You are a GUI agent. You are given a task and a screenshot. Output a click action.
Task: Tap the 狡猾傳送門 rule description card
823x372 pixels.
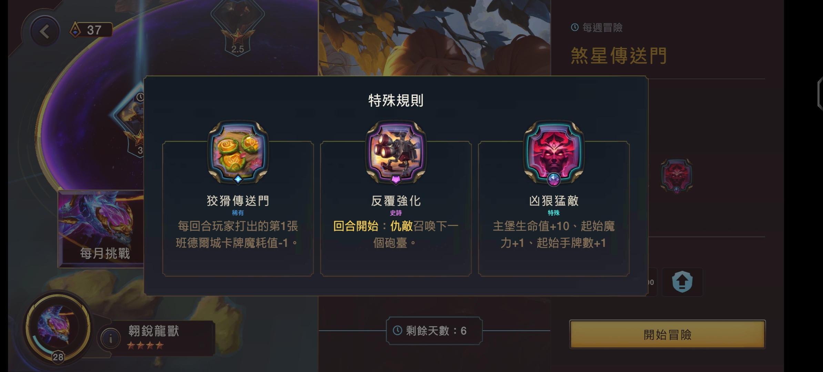point(238,209)
